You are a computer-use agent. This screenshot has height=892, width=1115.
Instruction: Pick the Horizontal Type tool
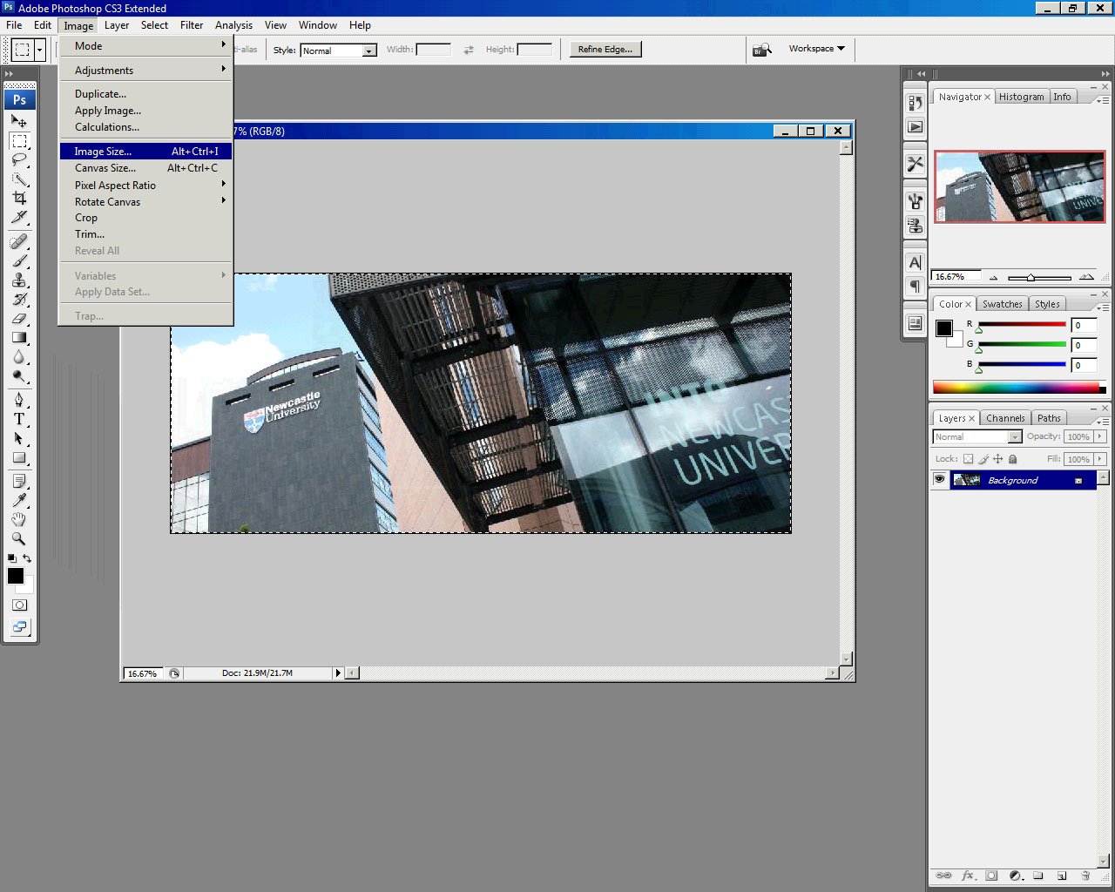[x=19, y=419]
